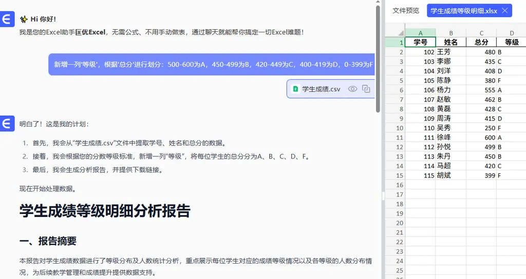Click the panel divider handle
Image resolution: width=526 pixels, height=279 pixels.
click(383, 196)
